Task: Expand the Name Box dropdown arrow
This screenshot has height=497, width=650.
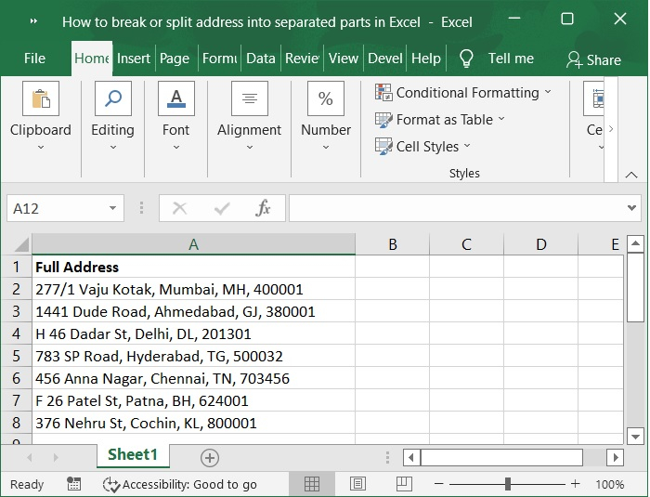Action: [113, 208]
